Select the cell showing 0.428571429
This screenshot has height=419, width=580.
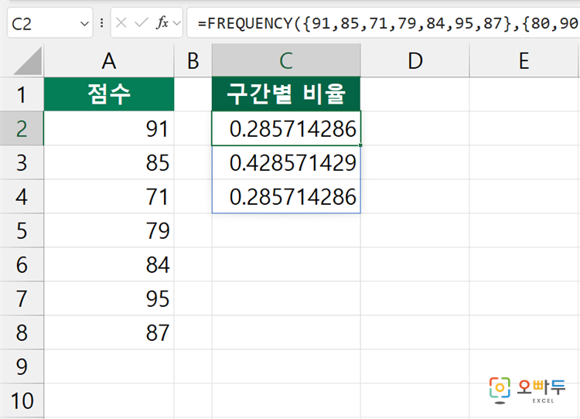click(286, 162)
